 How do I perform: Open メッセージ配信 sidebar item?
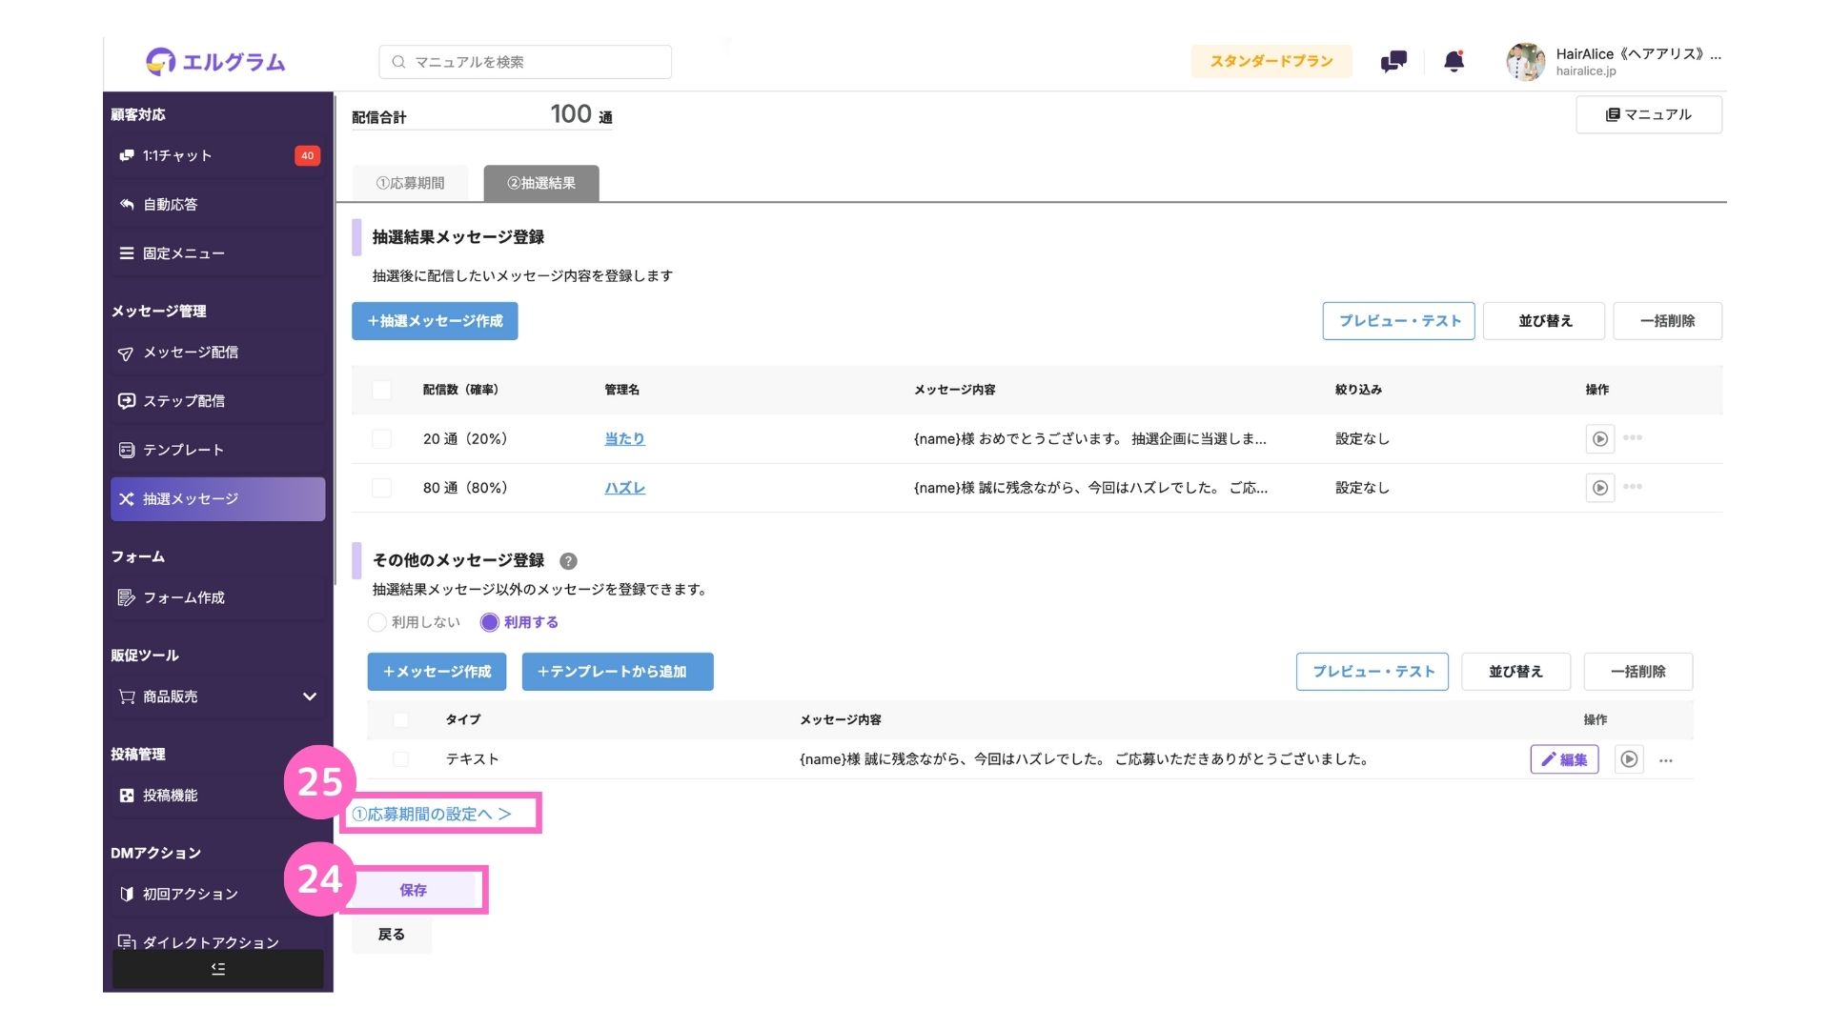217,353
